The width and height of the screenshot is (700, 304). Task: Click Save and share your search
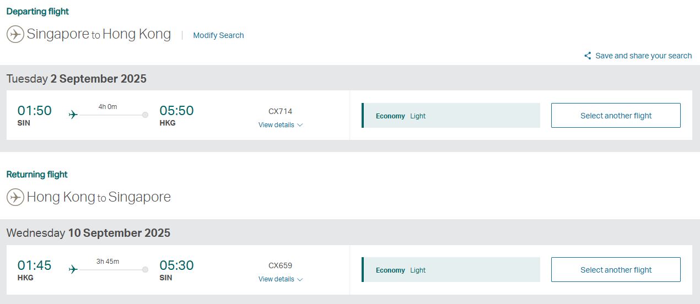pyautogui.click(x=643, y=56)
